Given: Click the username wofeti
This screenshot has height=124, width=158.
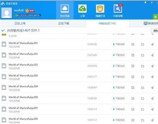Looking at the screenshot, I should tap(19, 10).
